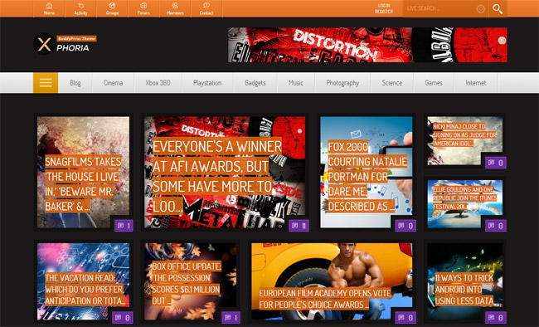The width and height of the screenshot is (539, 327).
Task: Open search settings gear in live search
Action: tap(481, 8)
